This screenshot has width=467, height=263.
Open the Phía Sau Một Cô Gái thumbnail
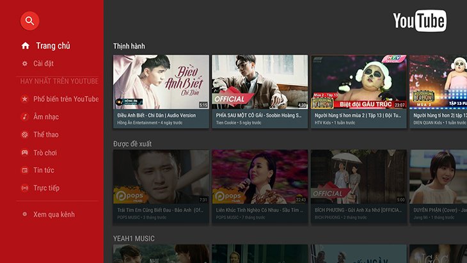point(260,82)
